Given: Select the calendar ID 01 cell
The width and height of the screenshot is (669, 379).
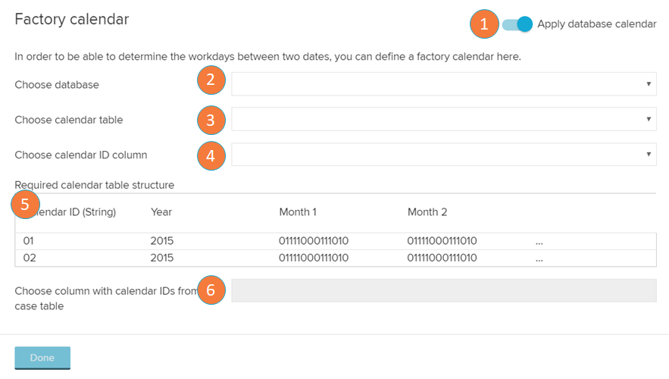Looking at the screenshot, I should pyautogui.click(x=30, y=241).
